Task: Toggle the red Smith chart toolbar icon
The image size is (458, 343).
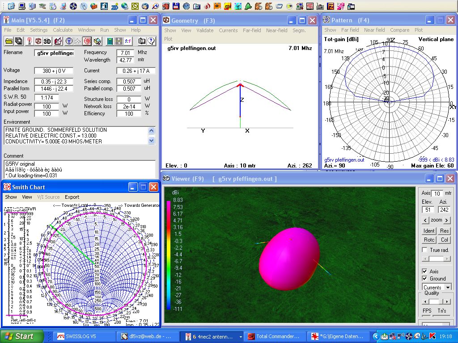Action: 87,41
